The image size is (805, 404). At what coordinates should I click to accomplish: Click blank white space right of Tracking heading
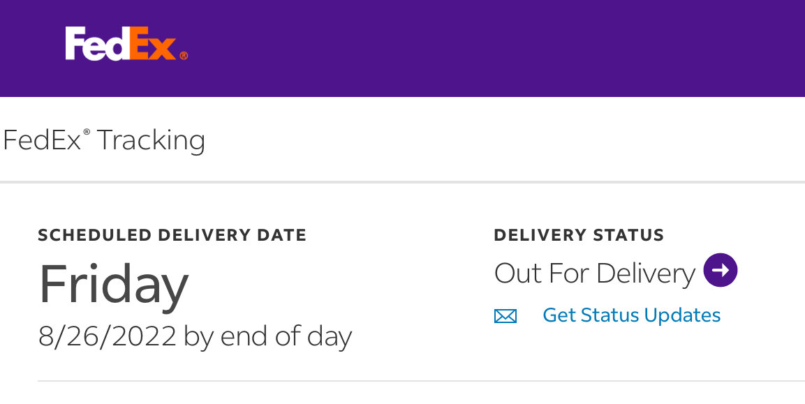503,140
